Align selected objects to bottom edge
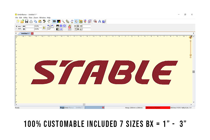 pos(81,29)
